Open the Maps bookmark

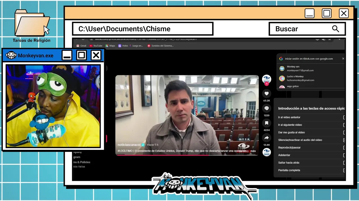point(110,46)
